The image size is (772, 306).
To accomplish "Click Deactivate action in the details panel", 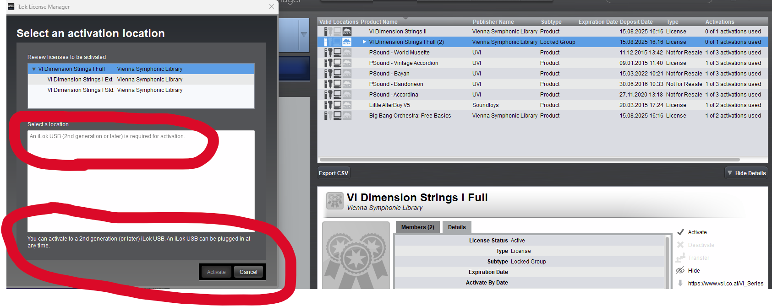I will [x=701, y=245].
